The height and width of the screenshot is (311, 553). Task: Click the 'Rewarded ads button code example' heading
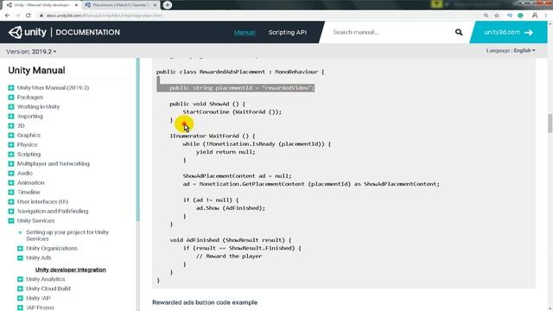tap(205, 302)
